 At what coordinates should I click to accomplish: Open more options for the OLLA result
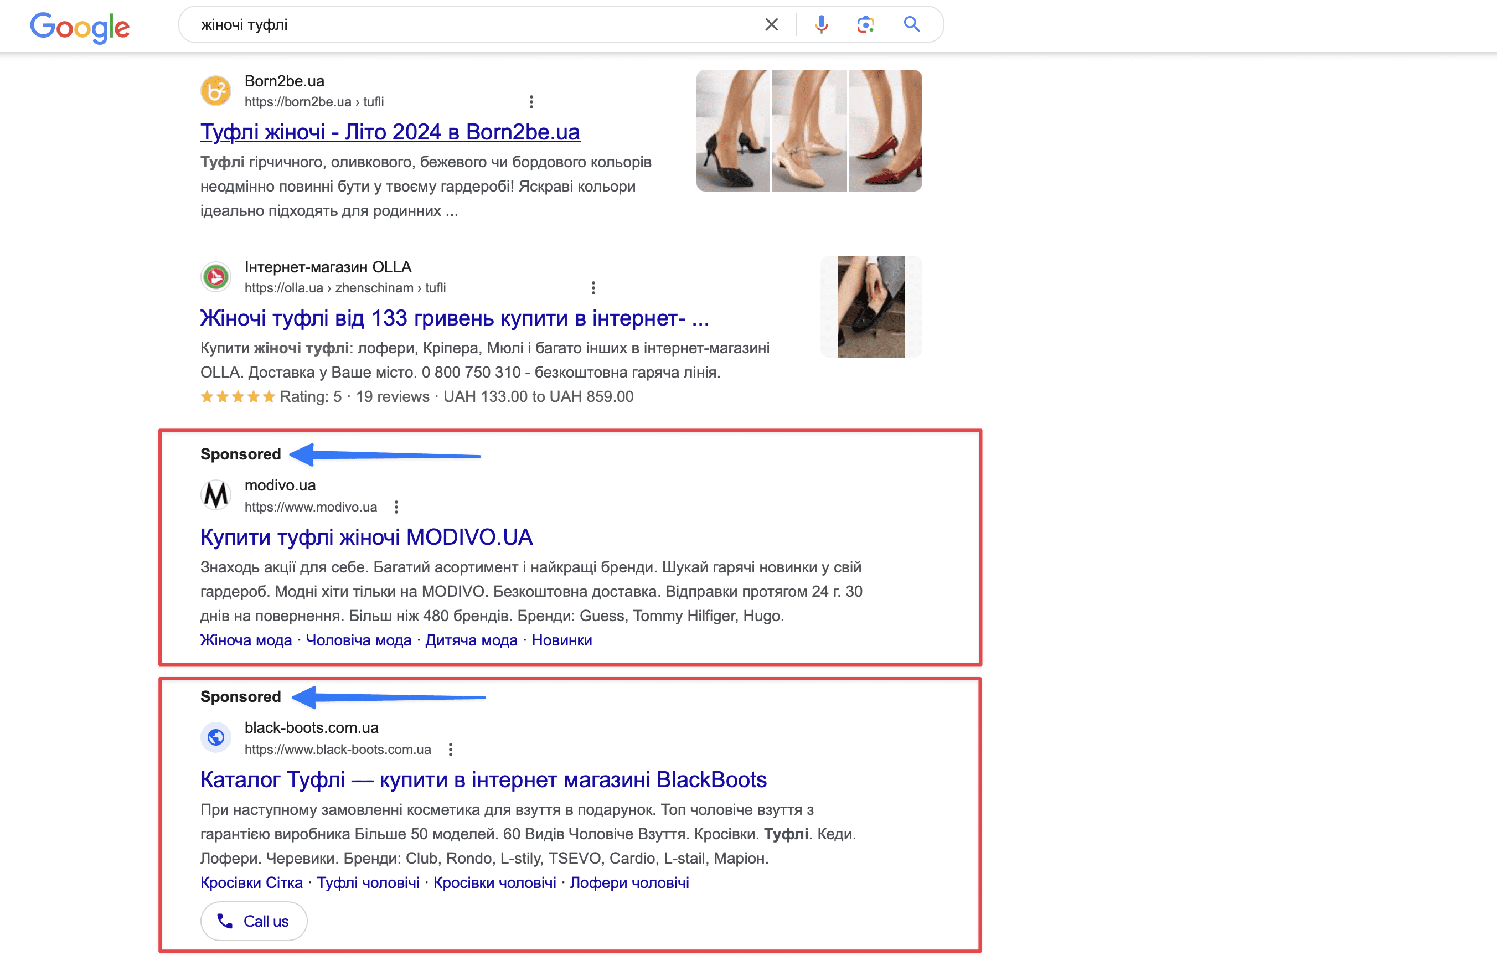click(593, 288)
